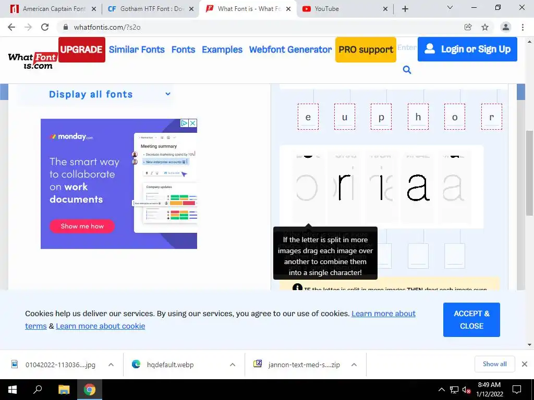The width and height of the screenshot is (534, 400).
Task: Open the Webfont Generator menu item
Action: coord(290,49)
